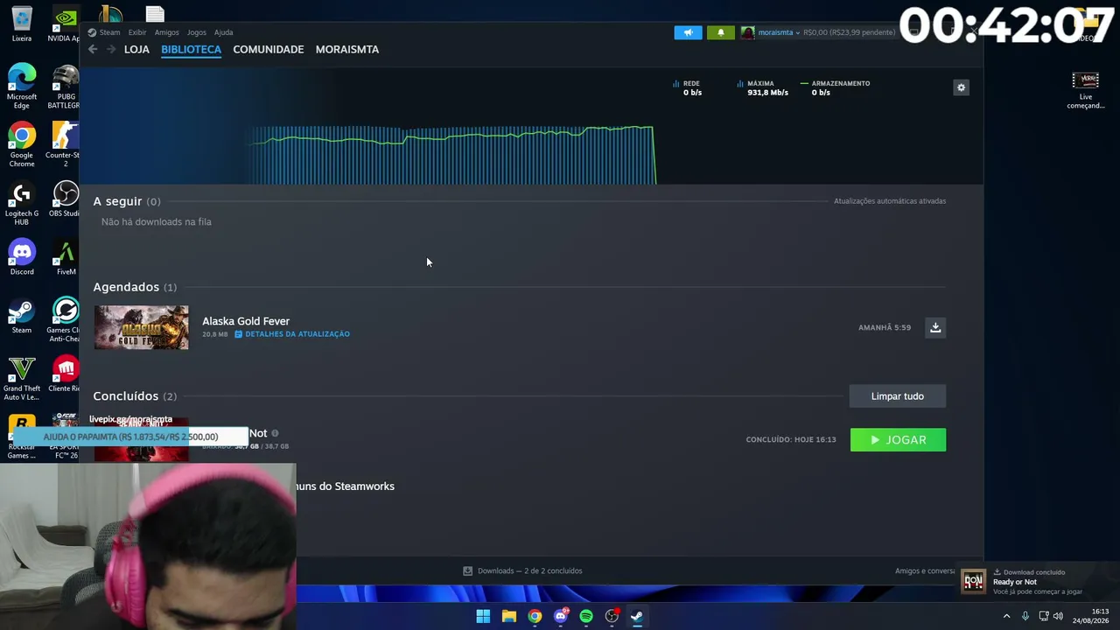Click the R$0,00 wallet balance text
This screenshot has height=630, width=1120.
[849, 32]
